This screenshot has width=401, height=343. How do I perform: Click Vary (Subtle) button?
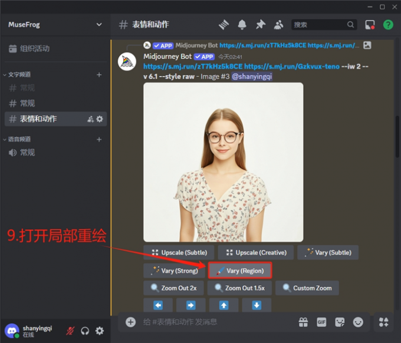pos(328,252)
